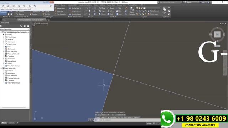Open the Active Drawing View combo box
This screenshot has width=228, height=128.
(x=15, y=29)
